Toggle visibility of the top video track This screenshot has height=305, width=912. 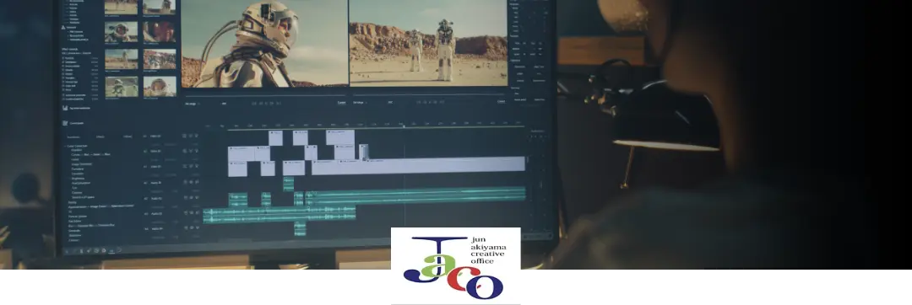(x=190, y=136)
